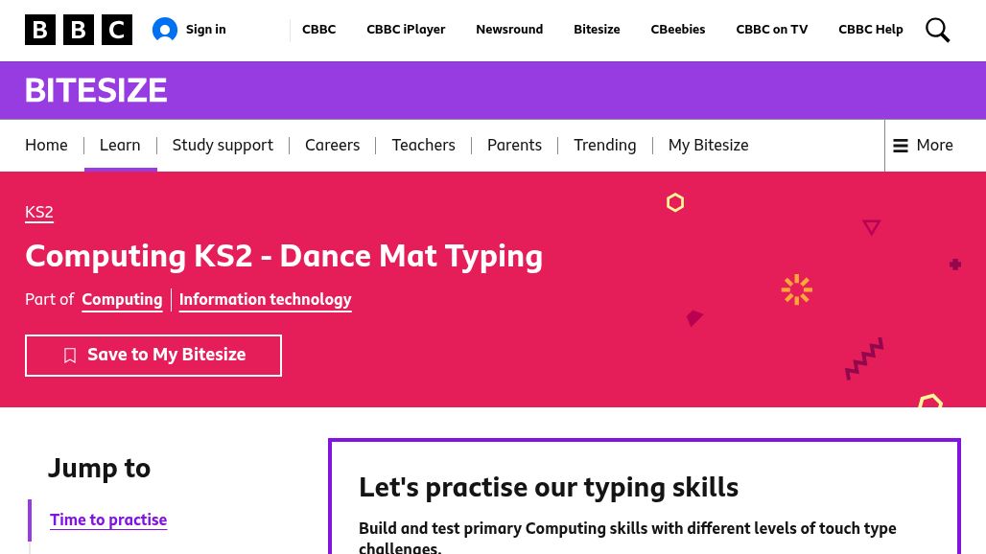Open the Learn tab

120,146
